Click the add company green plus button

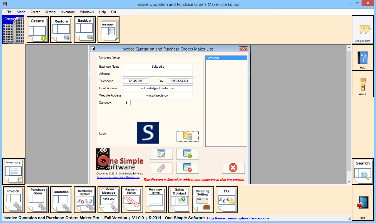pos(188,154)
